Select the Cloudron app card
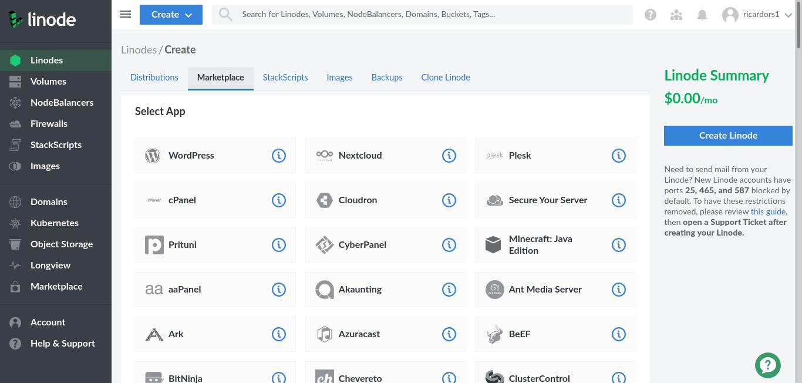This screenshot has width=802, height=383. 386,200
